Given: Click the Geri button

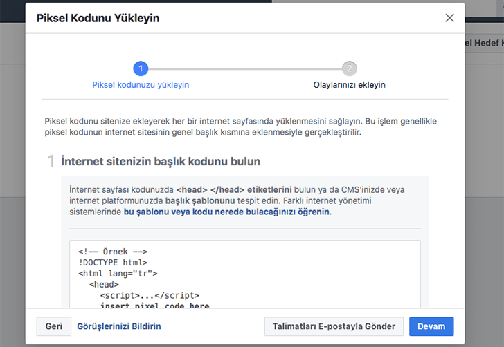Looking at the screenshot, I should pos(54,326).
